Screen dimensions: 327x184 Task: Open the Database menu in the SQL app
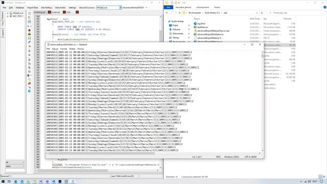[20, 8]
